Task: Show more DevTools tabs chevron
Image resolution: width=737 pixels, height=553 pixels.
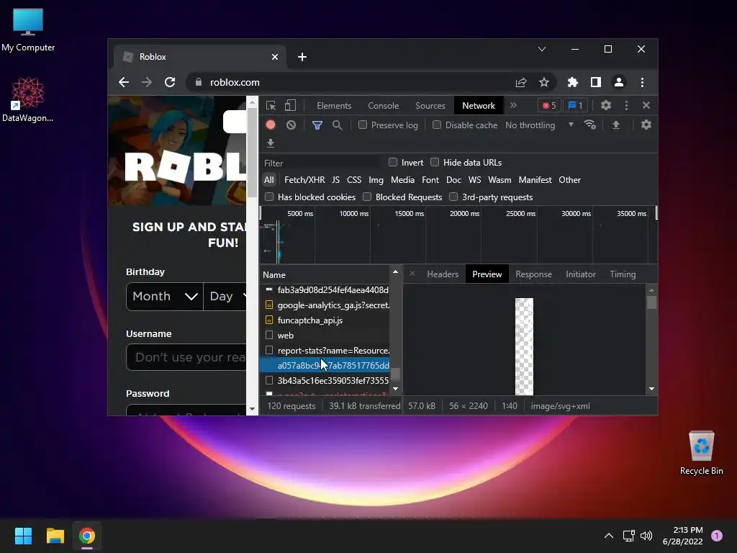Action: coord(513,105)
